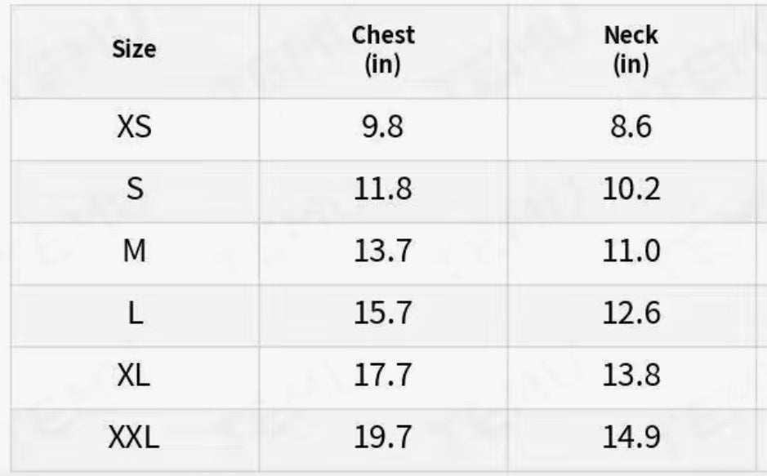Image resolution: width=767 pixels, height=476 pixels.
Task: Click the Neck (in) column header
Action: point(631,50)
